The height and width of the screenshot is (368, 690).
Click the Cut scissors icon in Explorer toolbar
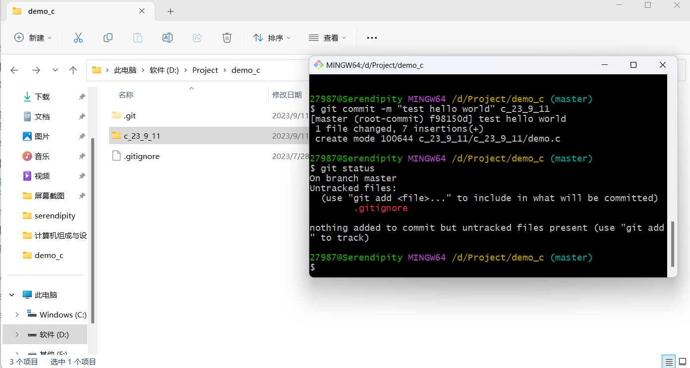click(x=78, y=38)
